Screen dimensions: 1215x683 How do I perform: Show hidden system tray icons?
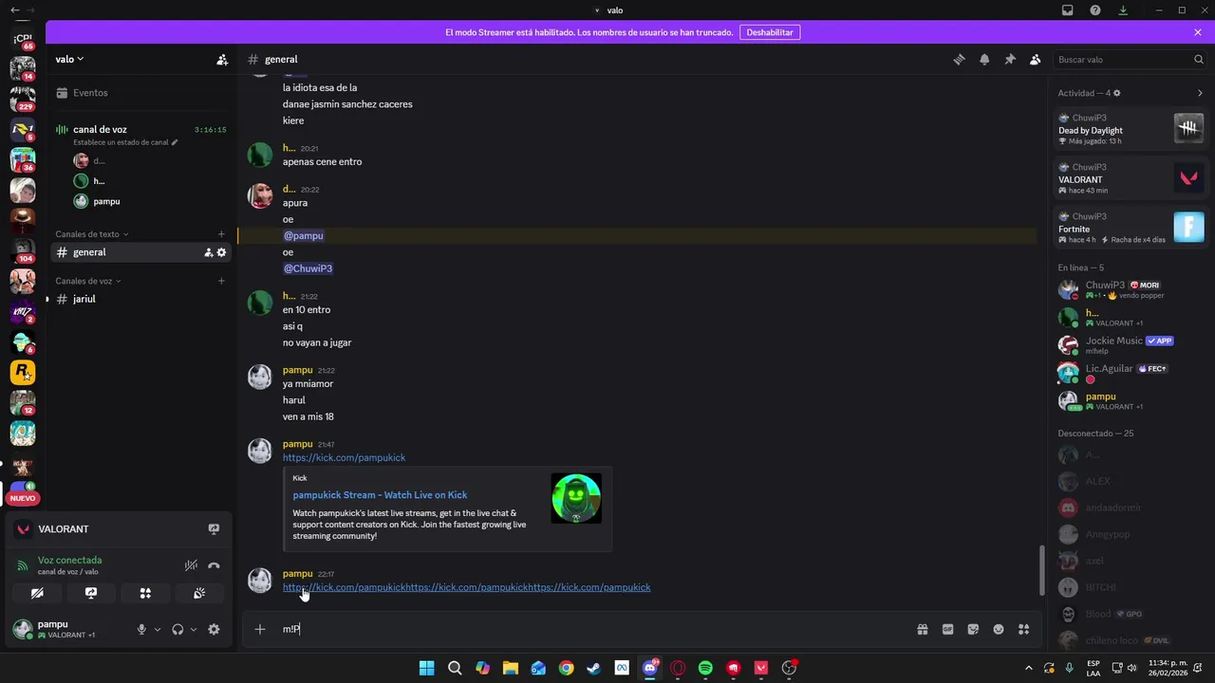pyautogui.click(x=1029, y=668)
